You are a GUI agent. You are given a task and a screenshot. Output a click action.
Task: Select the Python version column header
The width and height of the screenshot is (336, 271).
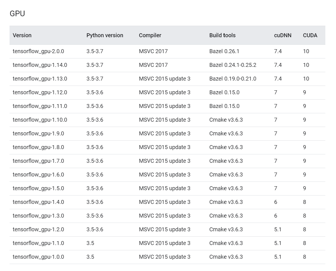click(x=105, y=35)
